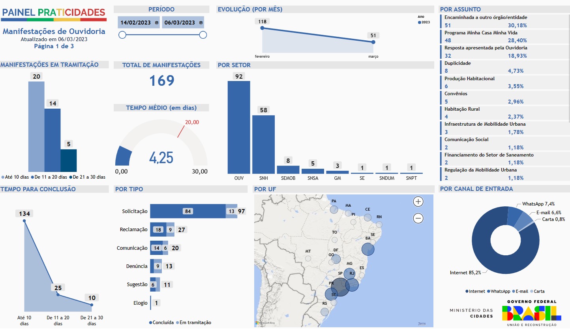Toggle the Concluída legend item
Viewport: 570px width, 330px height.
point(161,322)
